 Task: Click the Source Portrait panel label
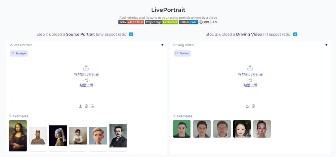[20, 45]
